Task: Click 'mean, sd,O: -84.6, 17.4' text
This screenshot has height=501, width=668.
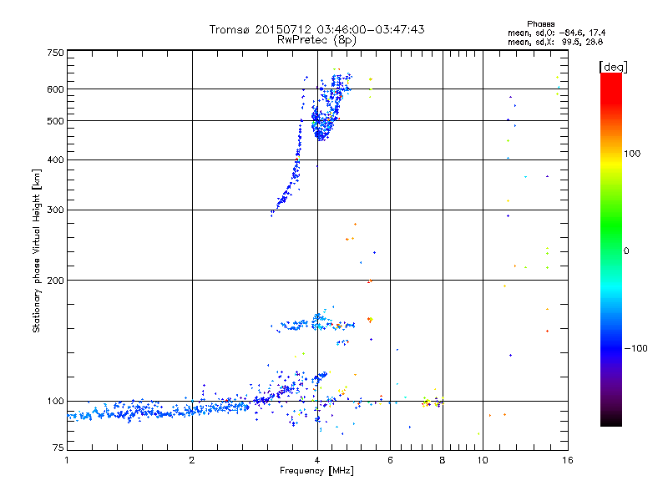Action: point(556,33)
